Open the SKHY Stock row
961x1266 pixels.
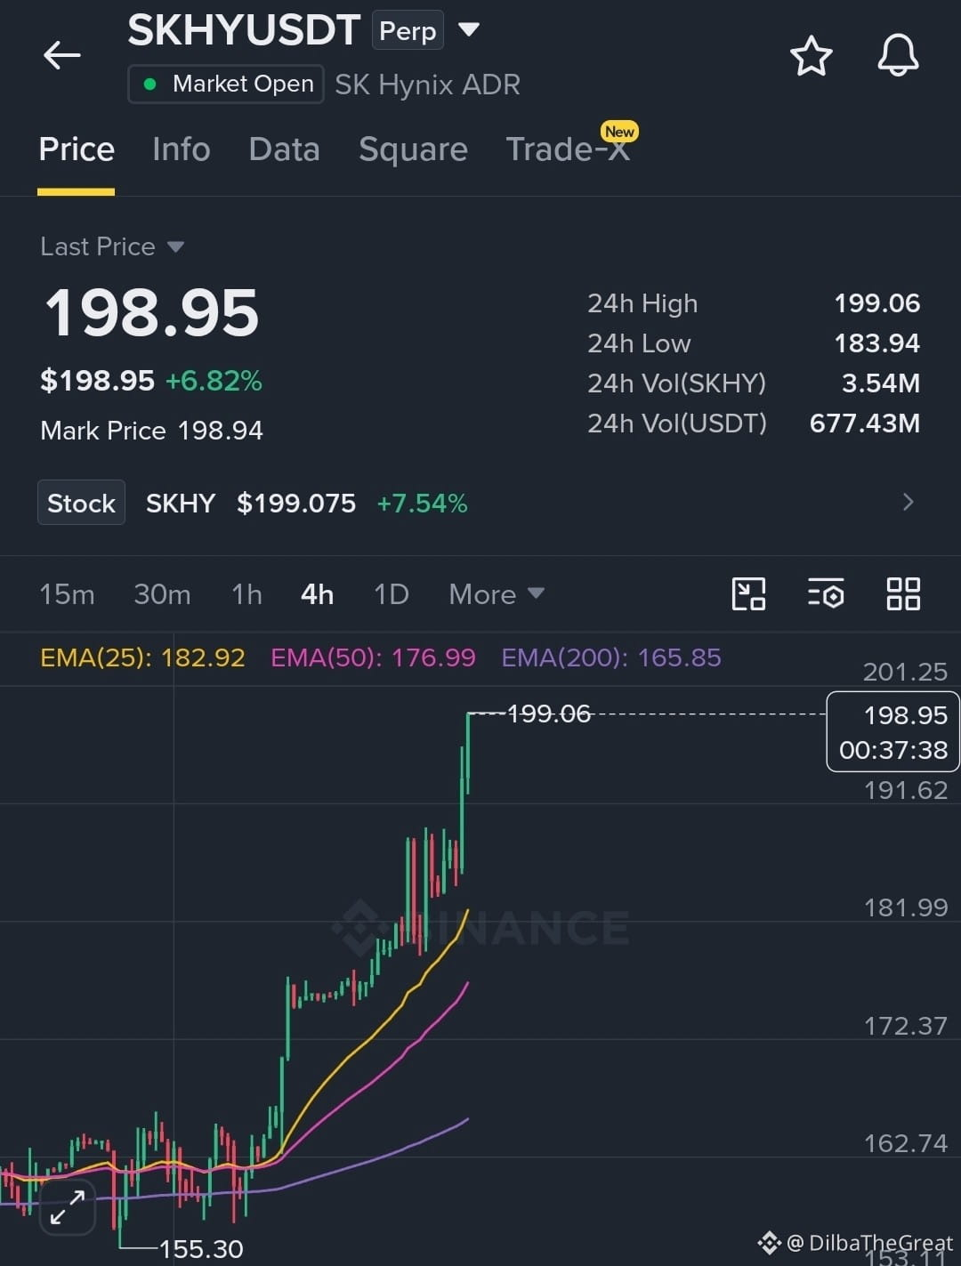point(480,503)
